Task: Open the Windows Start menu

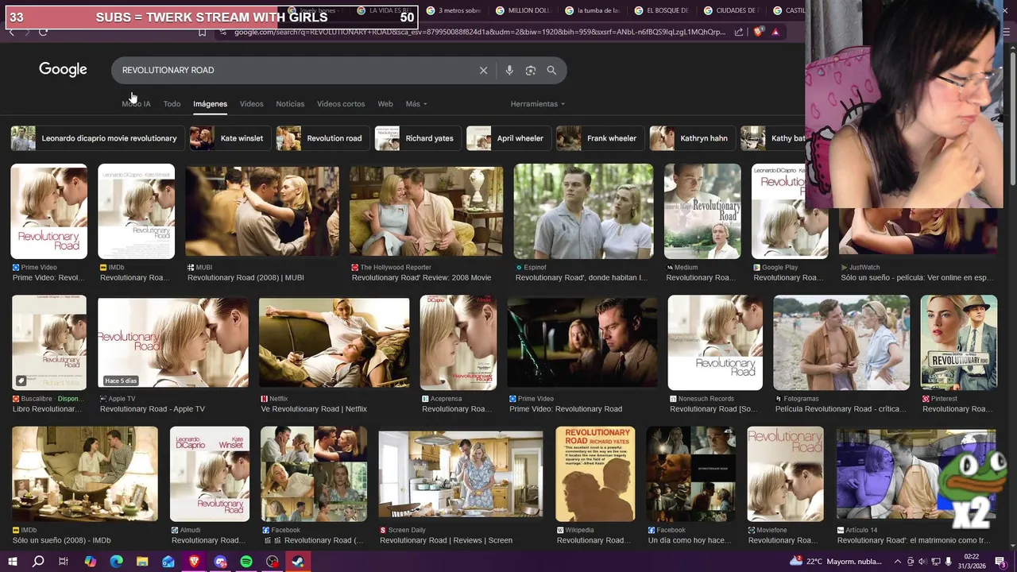Action: point(12,562)
